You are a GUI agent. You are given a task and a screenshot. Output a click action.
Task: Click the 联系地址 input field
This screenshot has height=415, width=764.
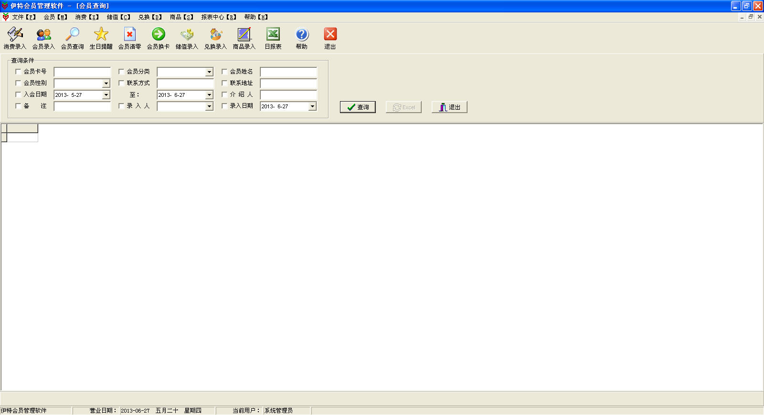288,83
